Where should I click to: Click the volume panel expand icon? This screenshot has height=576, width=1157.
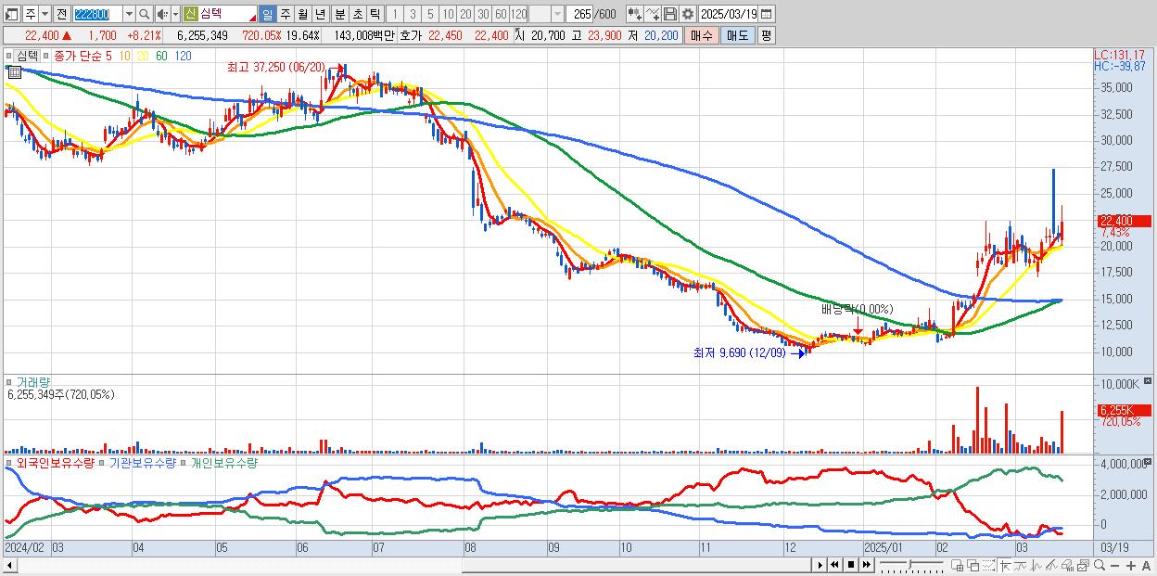[x=1150, y=381]
